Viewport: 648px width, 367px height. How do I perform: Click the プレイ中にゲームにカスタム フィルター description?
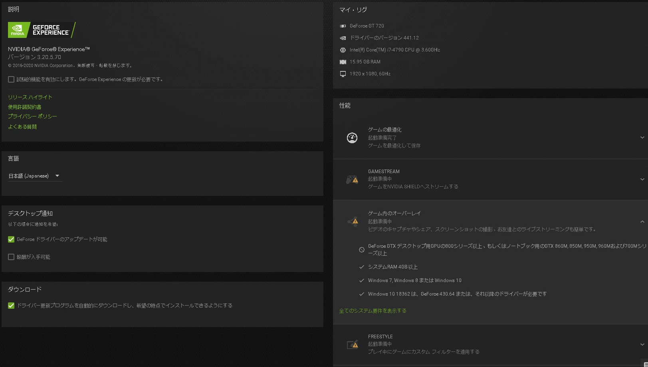pyautogui.click(x=424, y=352)
